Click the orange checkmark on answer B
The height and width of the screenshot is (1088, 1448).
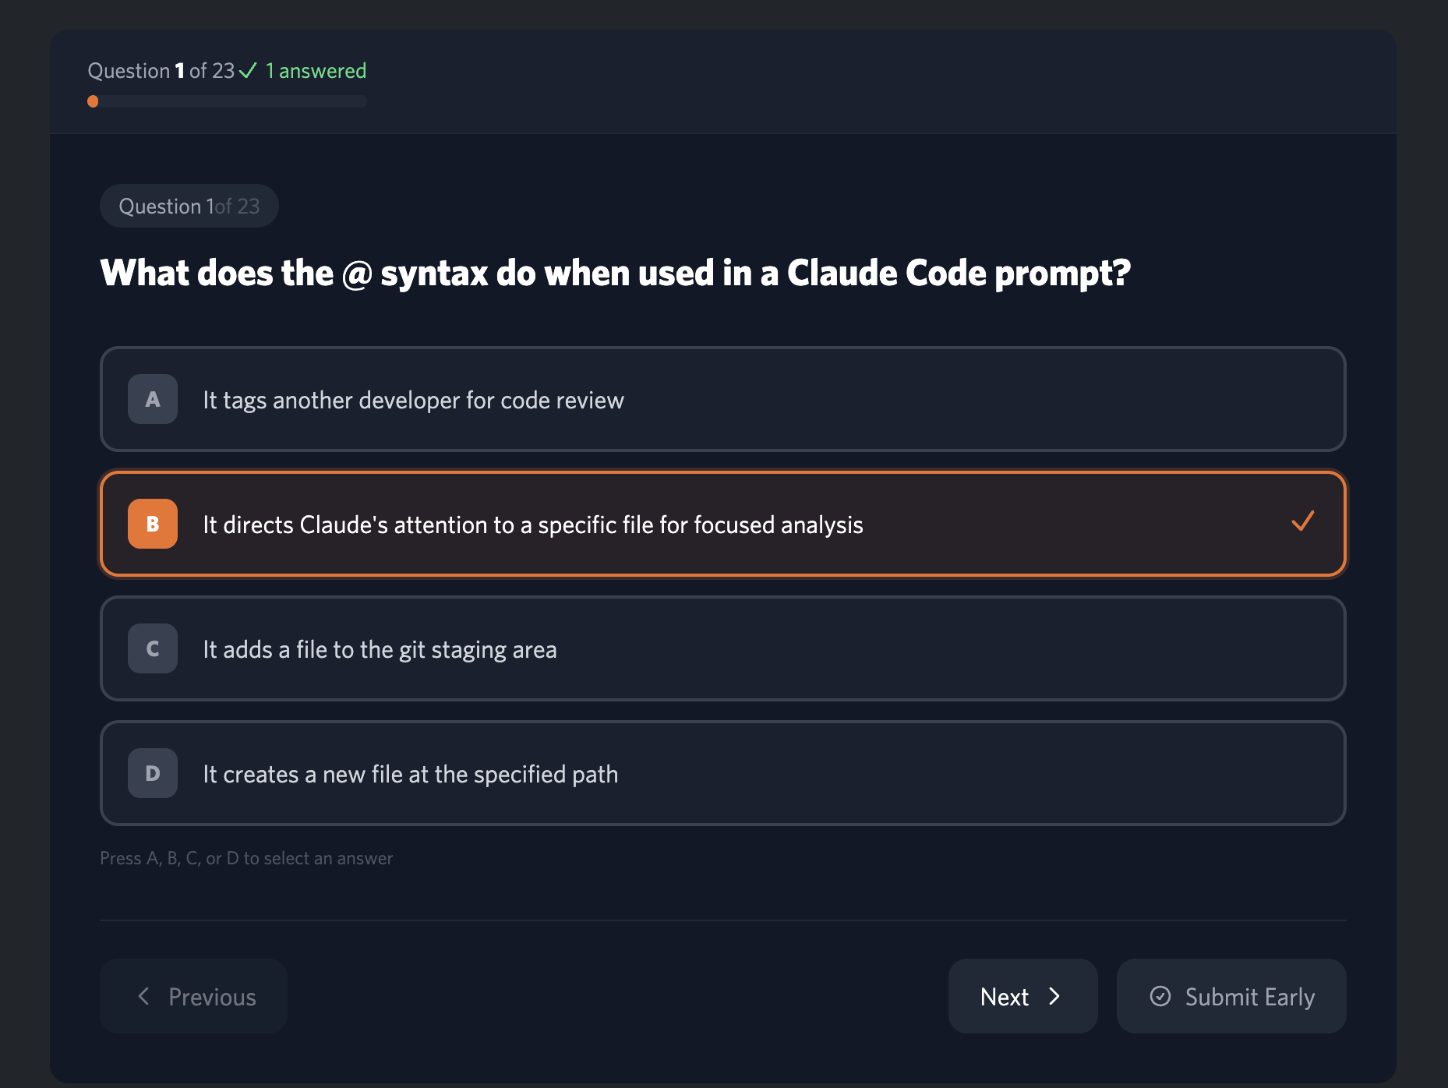click(x=1302, y=521)
